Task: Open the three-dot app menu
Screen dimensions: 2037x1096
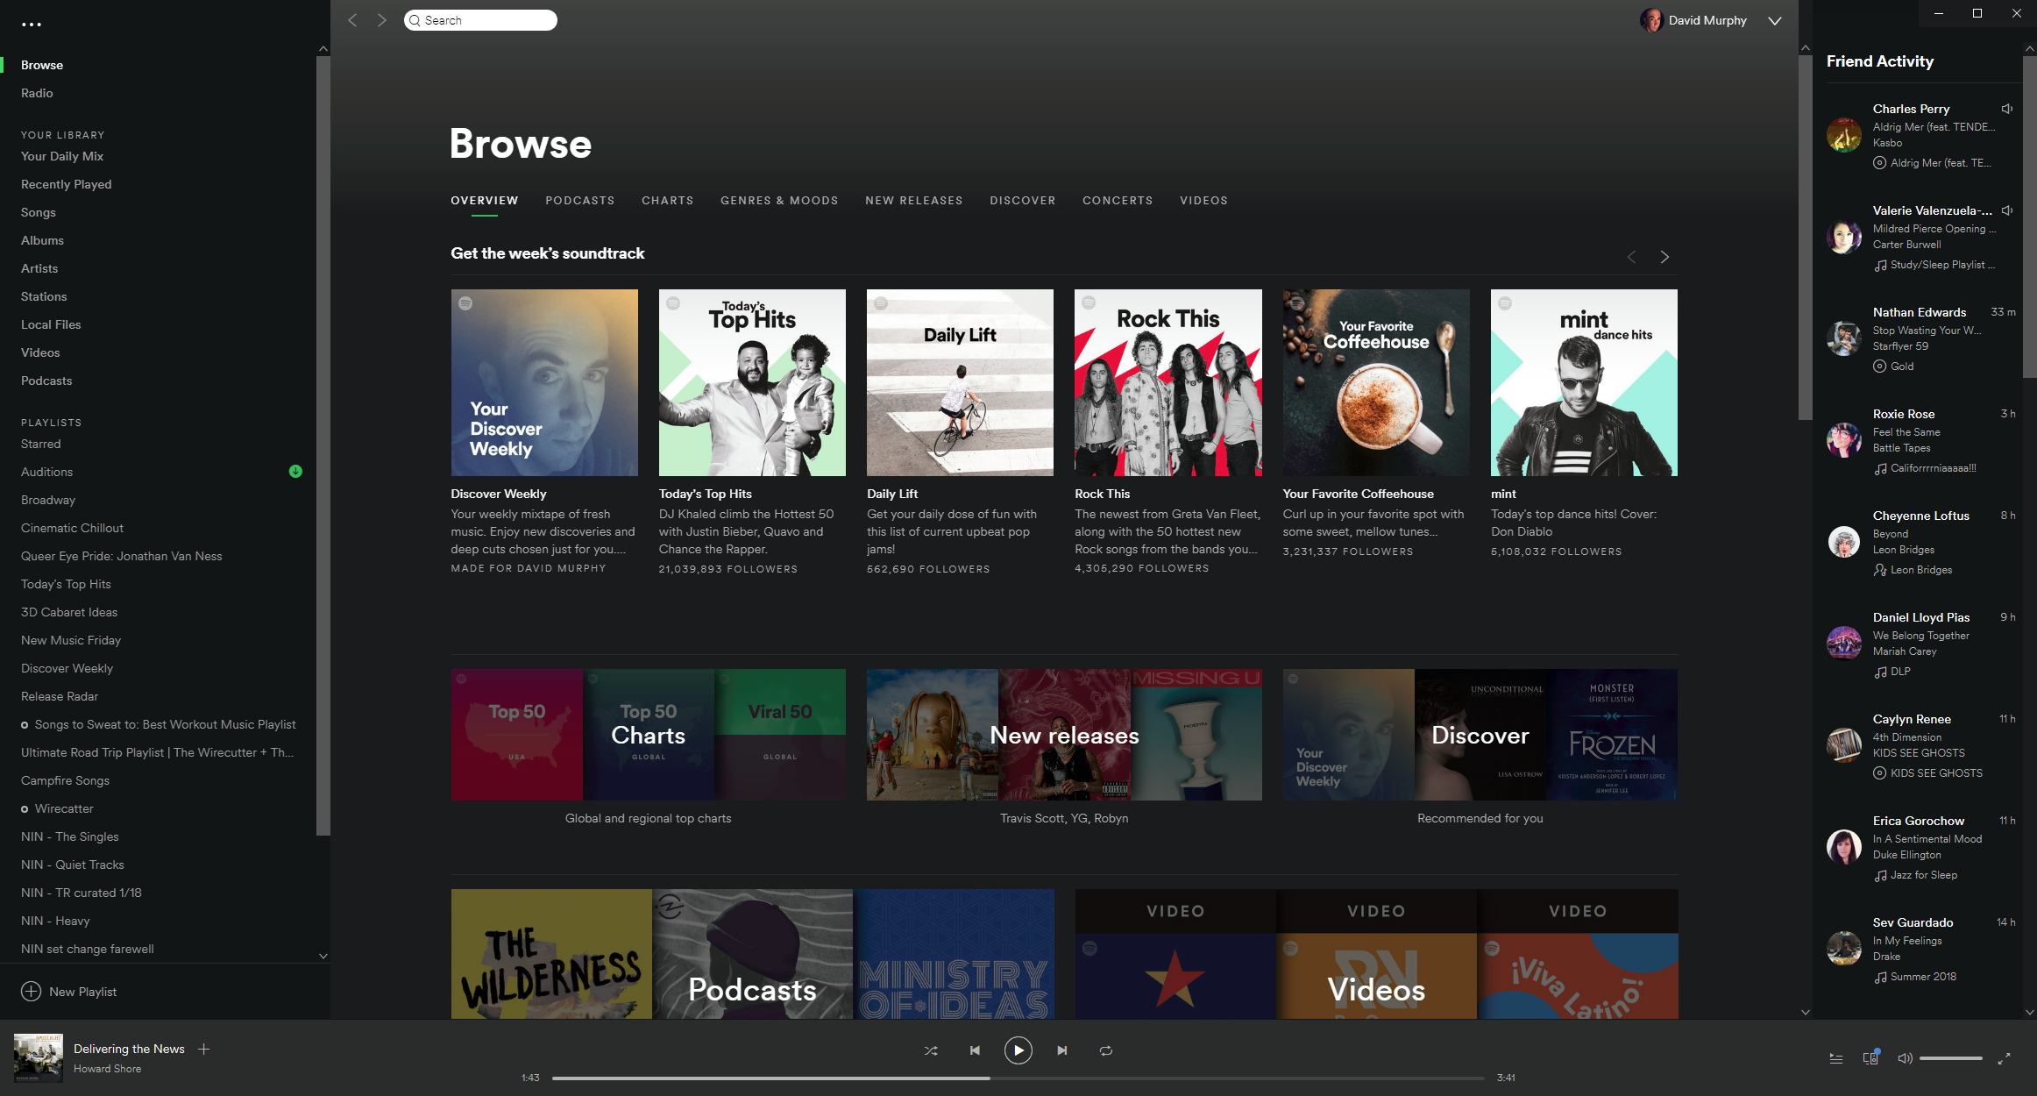Action: click(x=32, y=25)
